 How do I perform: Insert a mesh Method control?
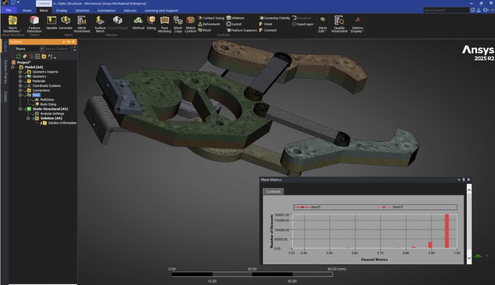pyautogui.click(x=138, y=23)
